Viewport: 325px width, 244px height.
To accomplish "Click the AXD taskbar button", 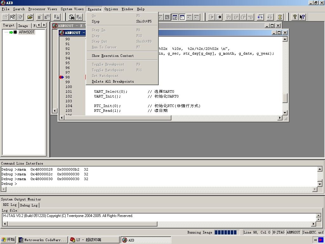I will [x=146, y=240].
